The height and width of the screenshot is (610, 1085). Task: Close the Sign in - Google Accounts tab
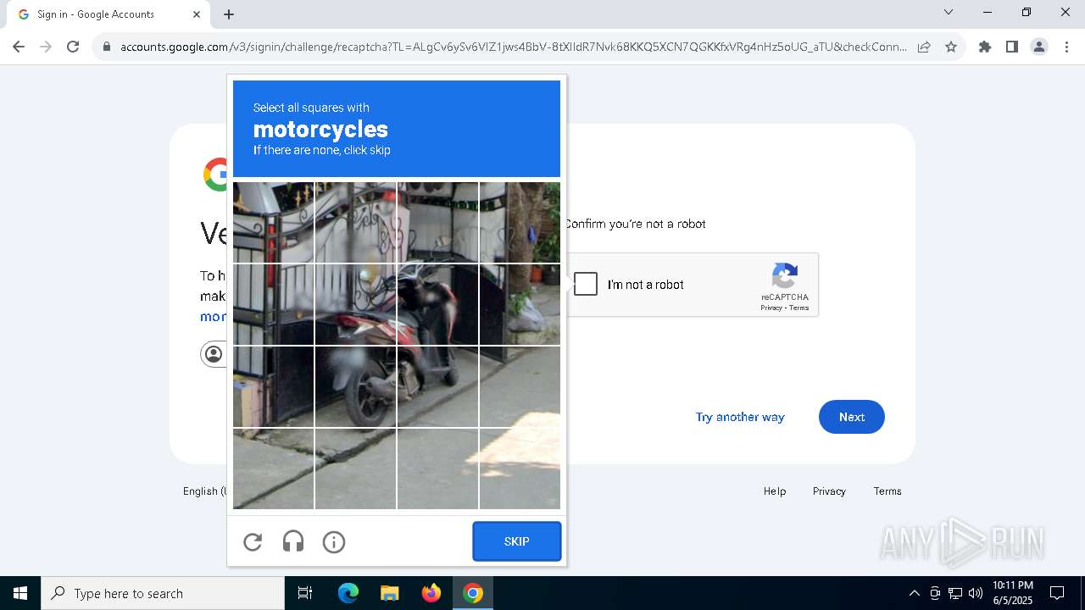197,14
